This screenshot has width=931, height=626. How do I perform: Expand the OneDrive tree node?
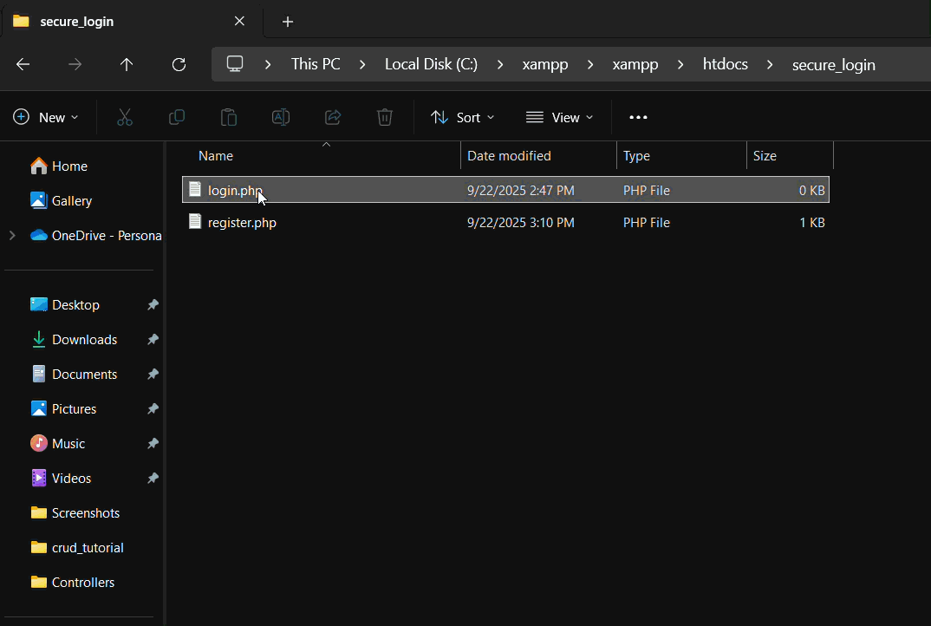click(x=11, y=235)
